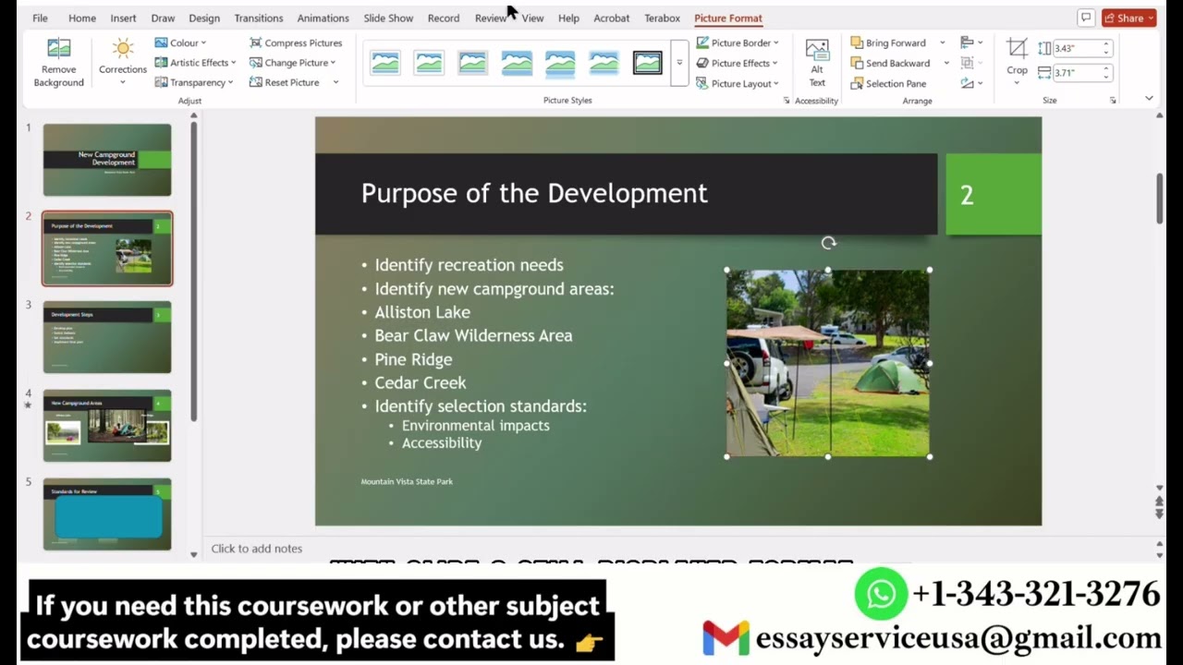Screen dimensions: 1183x665
Task: Expand the Bring Forward arrow
Action: [942, 42]
